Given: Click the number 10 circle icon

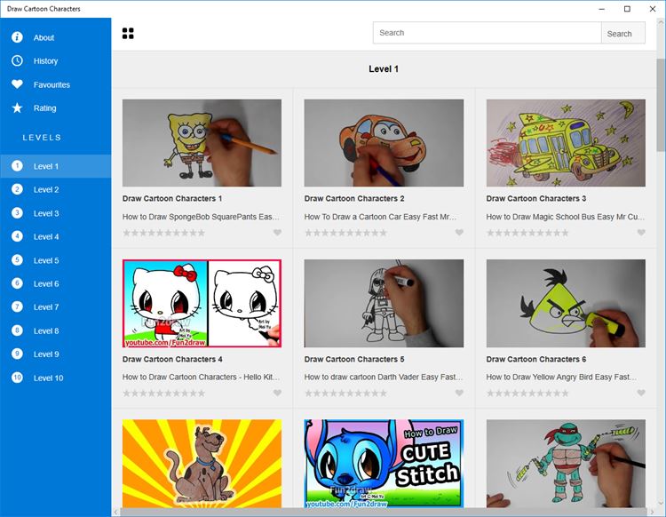Looking at the screenshot, I should click(17, 378).
